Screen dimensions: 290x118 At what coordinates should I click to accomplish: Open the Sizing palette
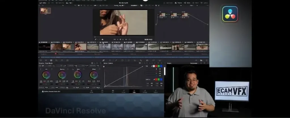pyautogui.click(x=153, y=60)
